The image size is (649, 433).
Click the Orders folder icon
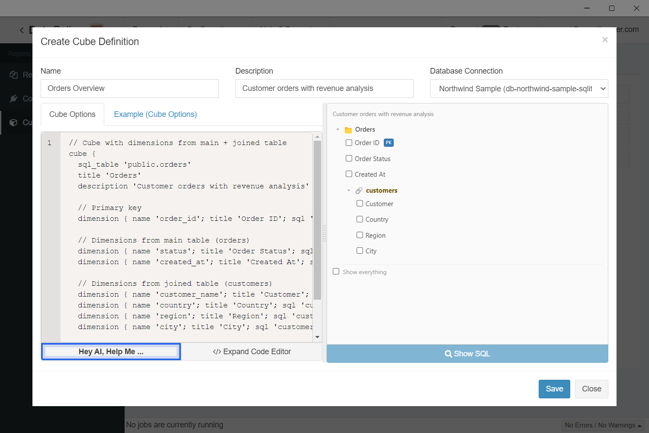pos(348,130)
